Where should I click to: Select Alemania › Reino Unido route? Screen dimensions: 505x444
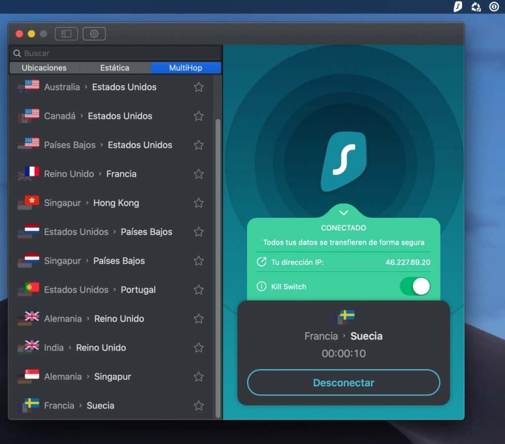[x=111, y=318]
